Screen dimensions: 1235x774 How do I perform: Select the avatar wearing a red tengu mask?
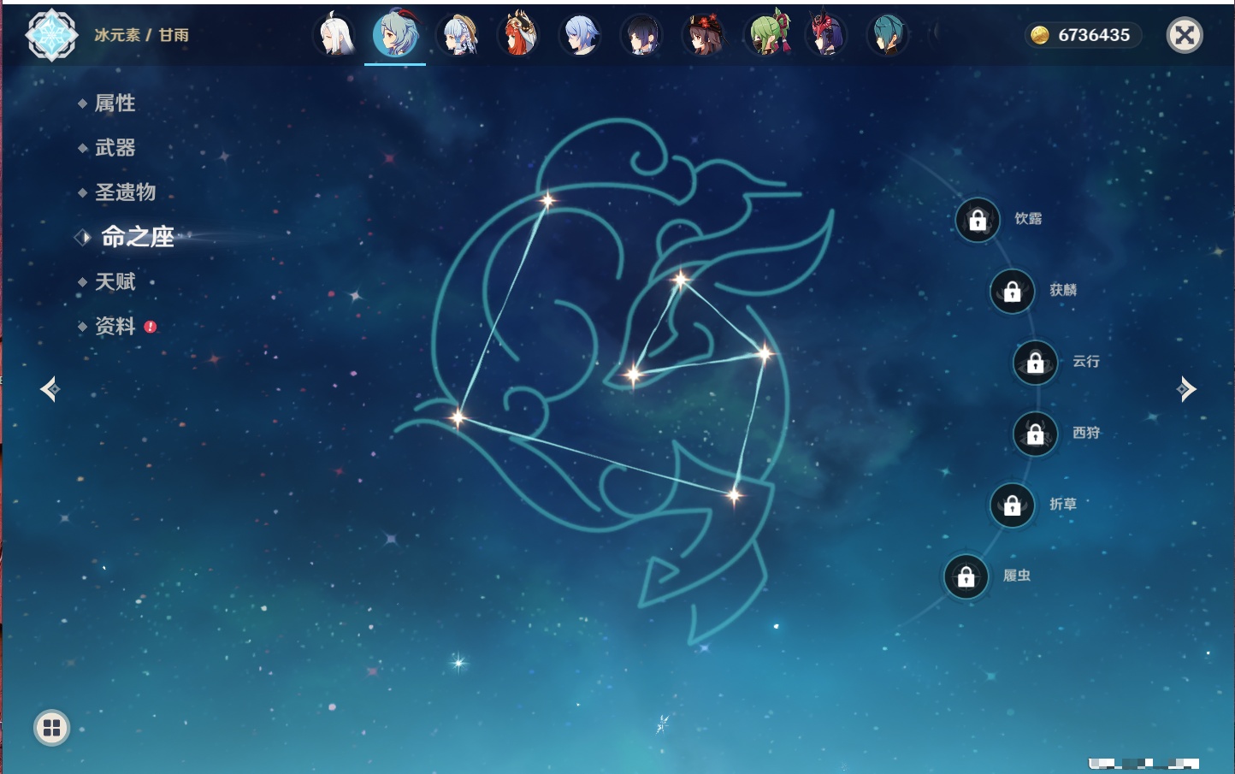click(x=826, y=35)
